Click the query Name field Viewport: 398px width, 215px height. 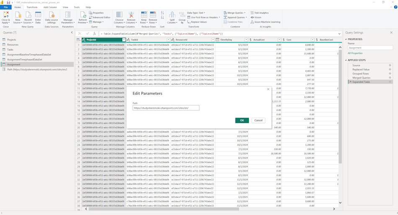click(x=370, y=48)
